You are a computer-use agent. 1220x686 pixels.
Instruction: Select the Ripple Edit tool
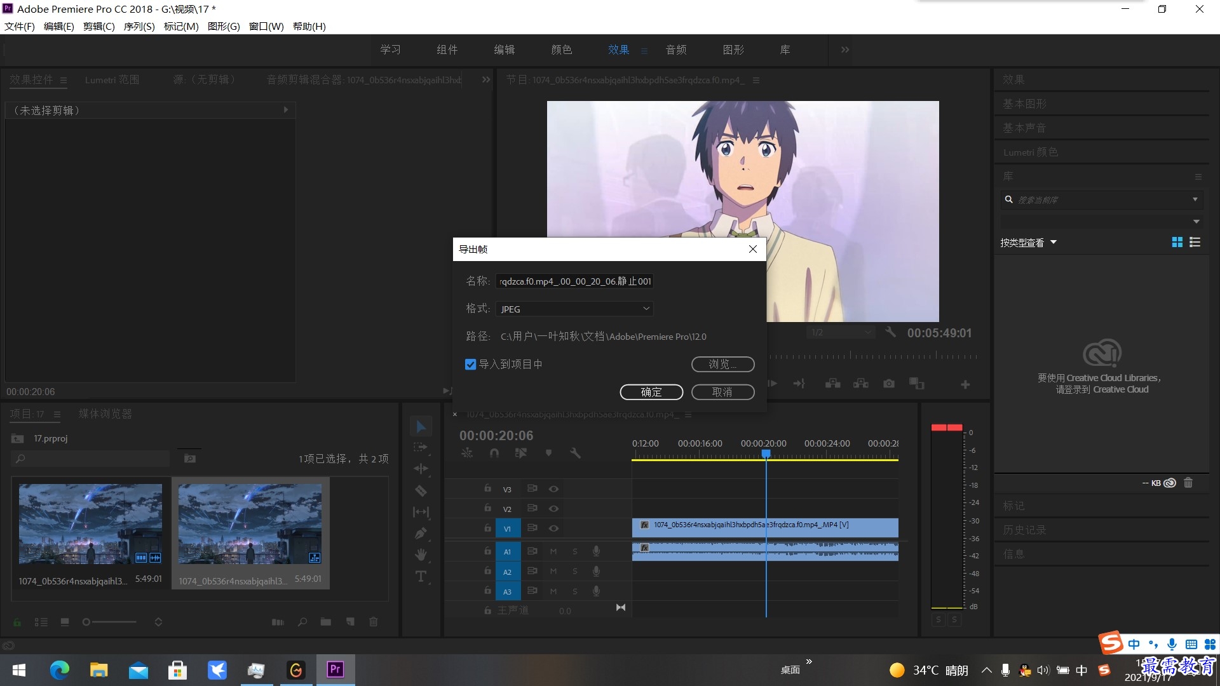(x=421, y=469)
